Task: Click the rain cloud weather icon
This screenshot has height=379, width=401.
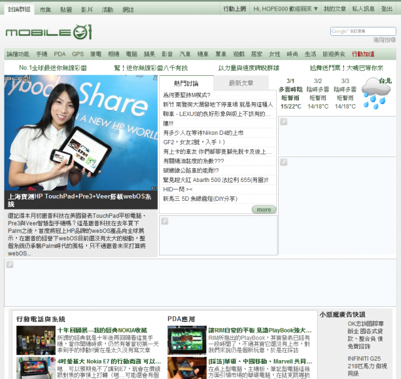Action: pyautogui.click(x=376, y=94)
